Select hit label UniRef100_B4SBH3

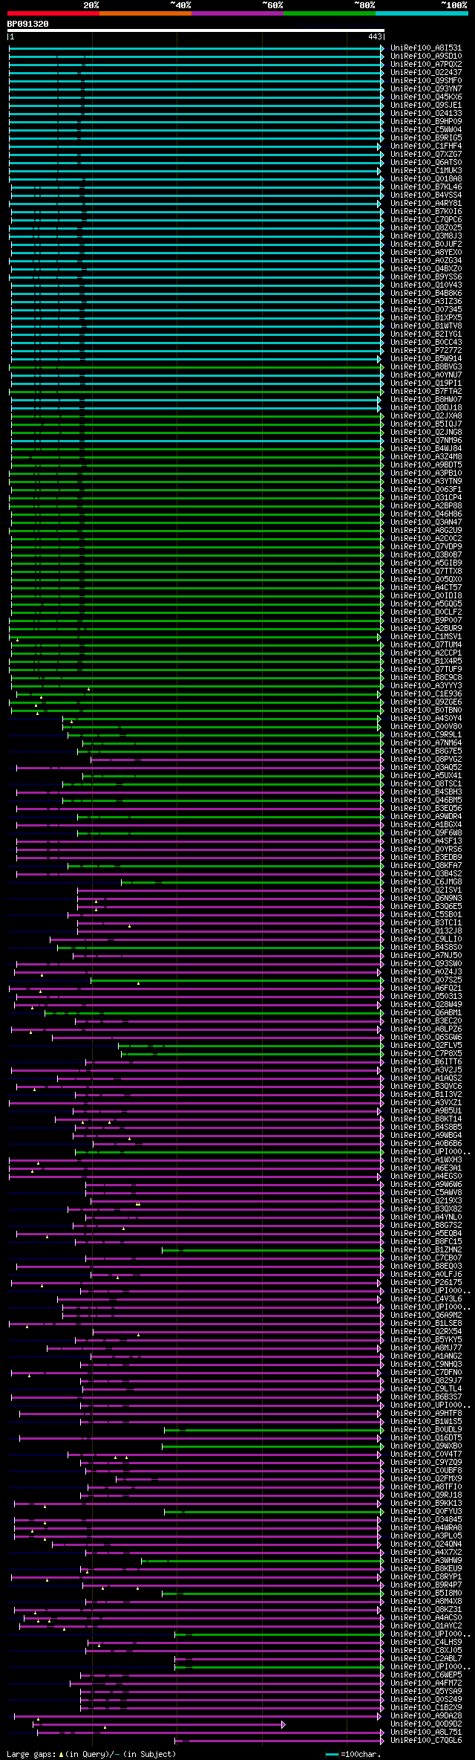click(426, 792)
